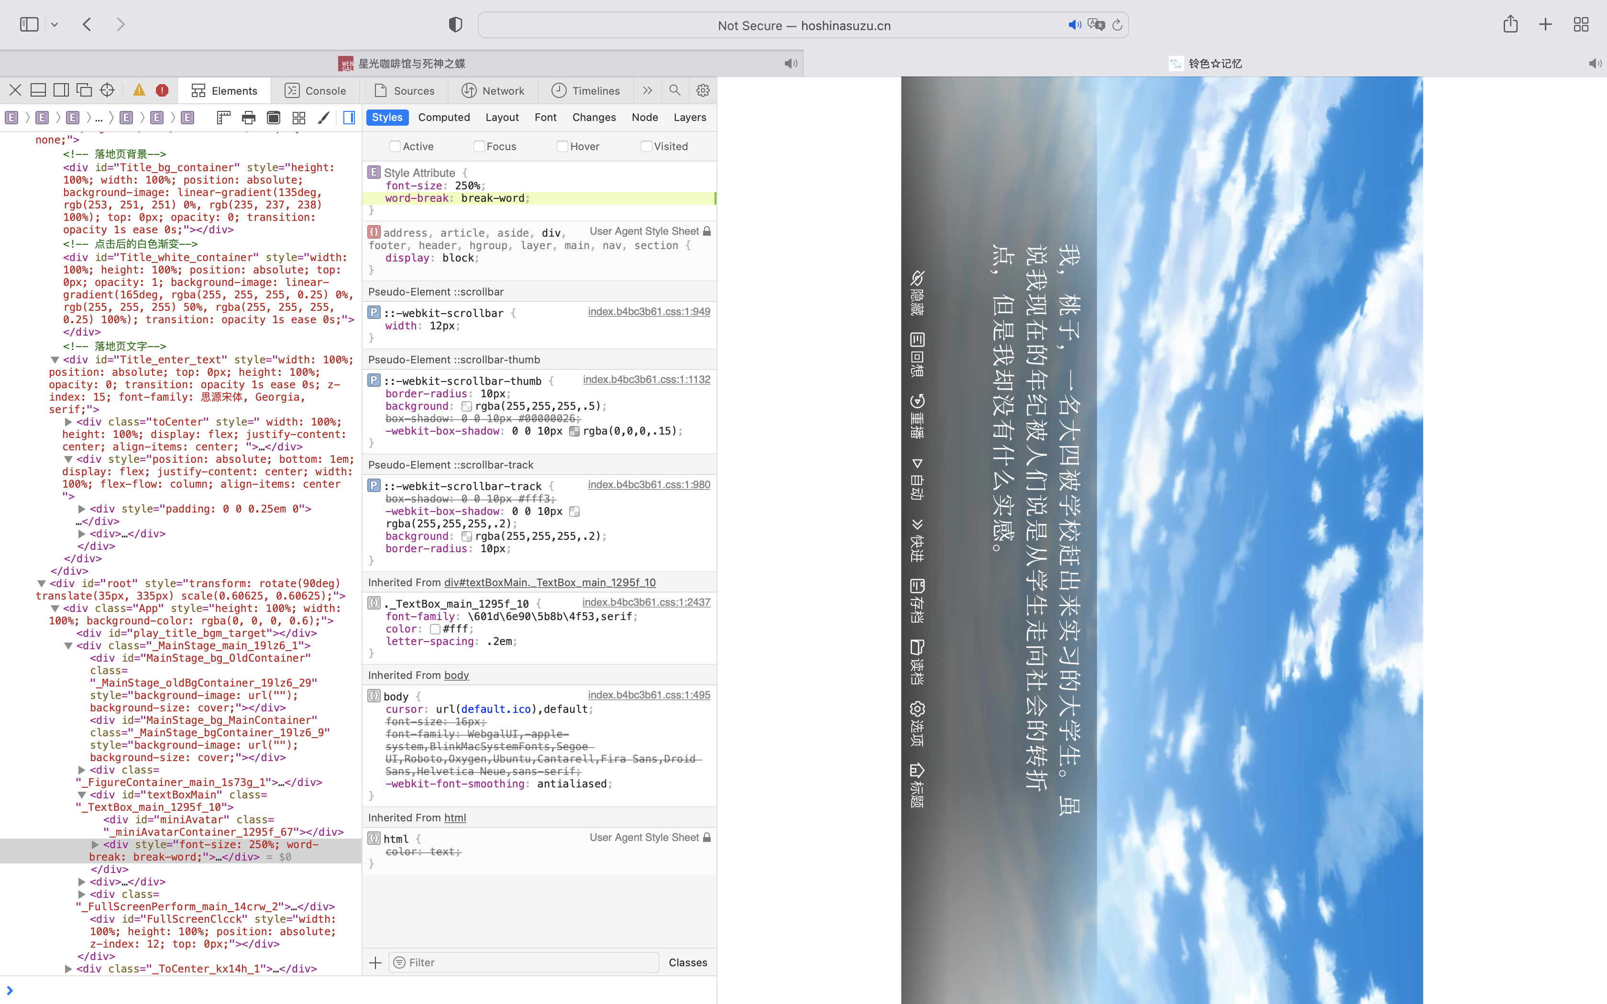
Task: Open the Network panel tab
Action: [x=494, y=90]
